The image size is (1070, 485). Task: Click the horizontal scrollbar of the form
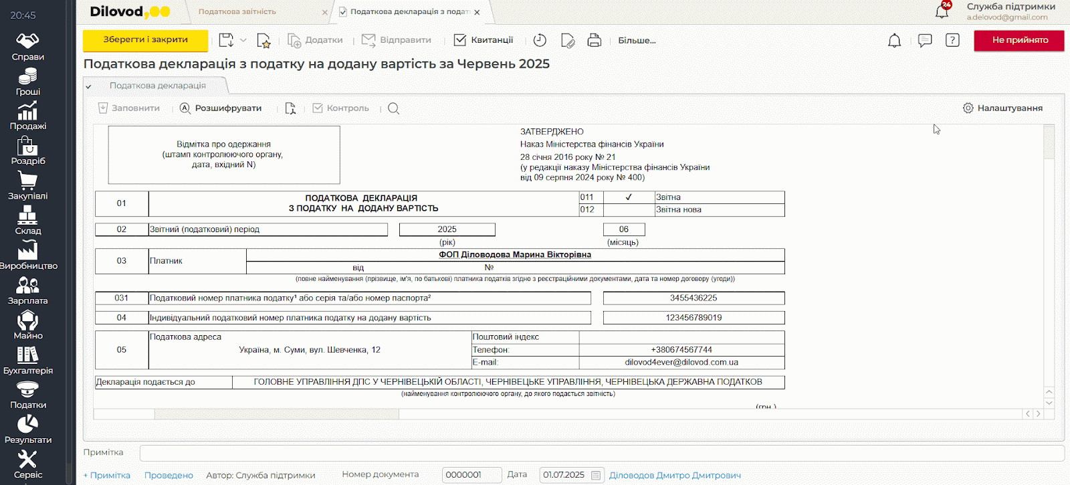(276, 414)
